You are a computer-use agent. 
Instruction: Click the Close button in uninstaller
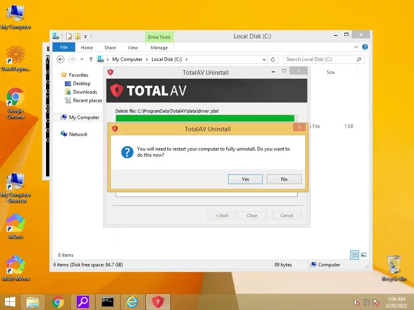[x=252, y=216]
